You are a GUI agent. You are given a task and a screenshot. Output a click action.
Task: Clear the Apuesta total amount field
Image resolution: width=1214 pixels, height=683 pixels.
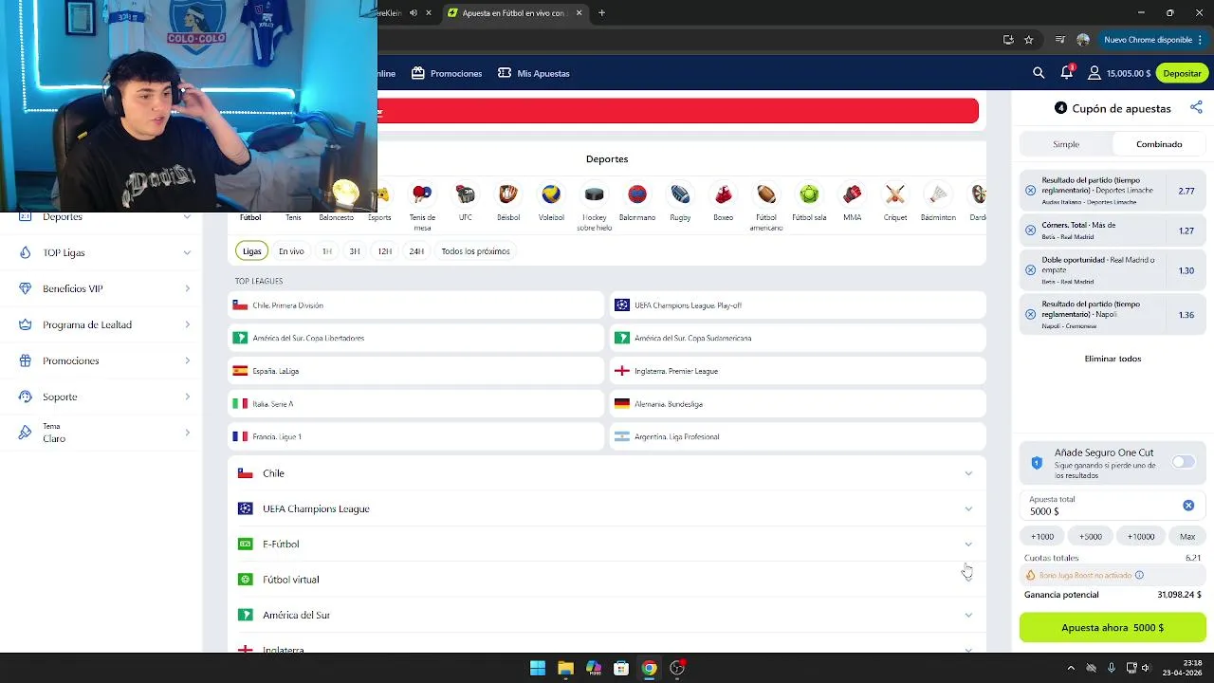pyautogui.click(x=1188, y=506)
